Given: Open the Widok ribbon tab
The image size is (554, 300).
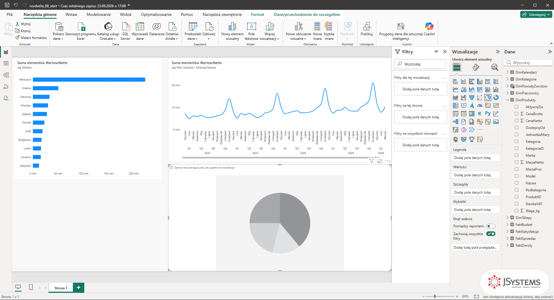Looking at the screenshot, I should click(126, 15).
